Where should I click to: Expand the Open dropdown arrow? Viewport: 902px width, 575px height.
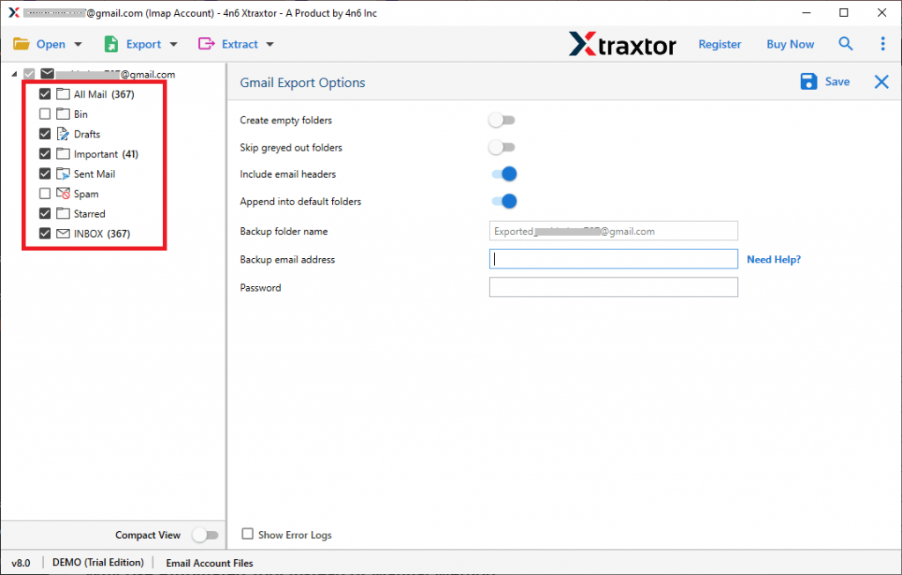point(78,44)
